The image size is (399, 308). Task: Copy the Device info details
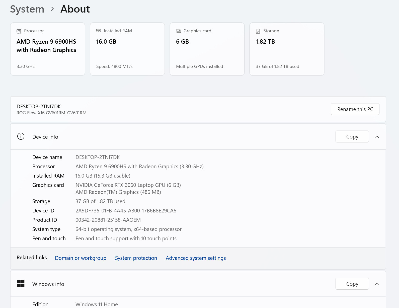pyautogui.click(x=352, y=137)
